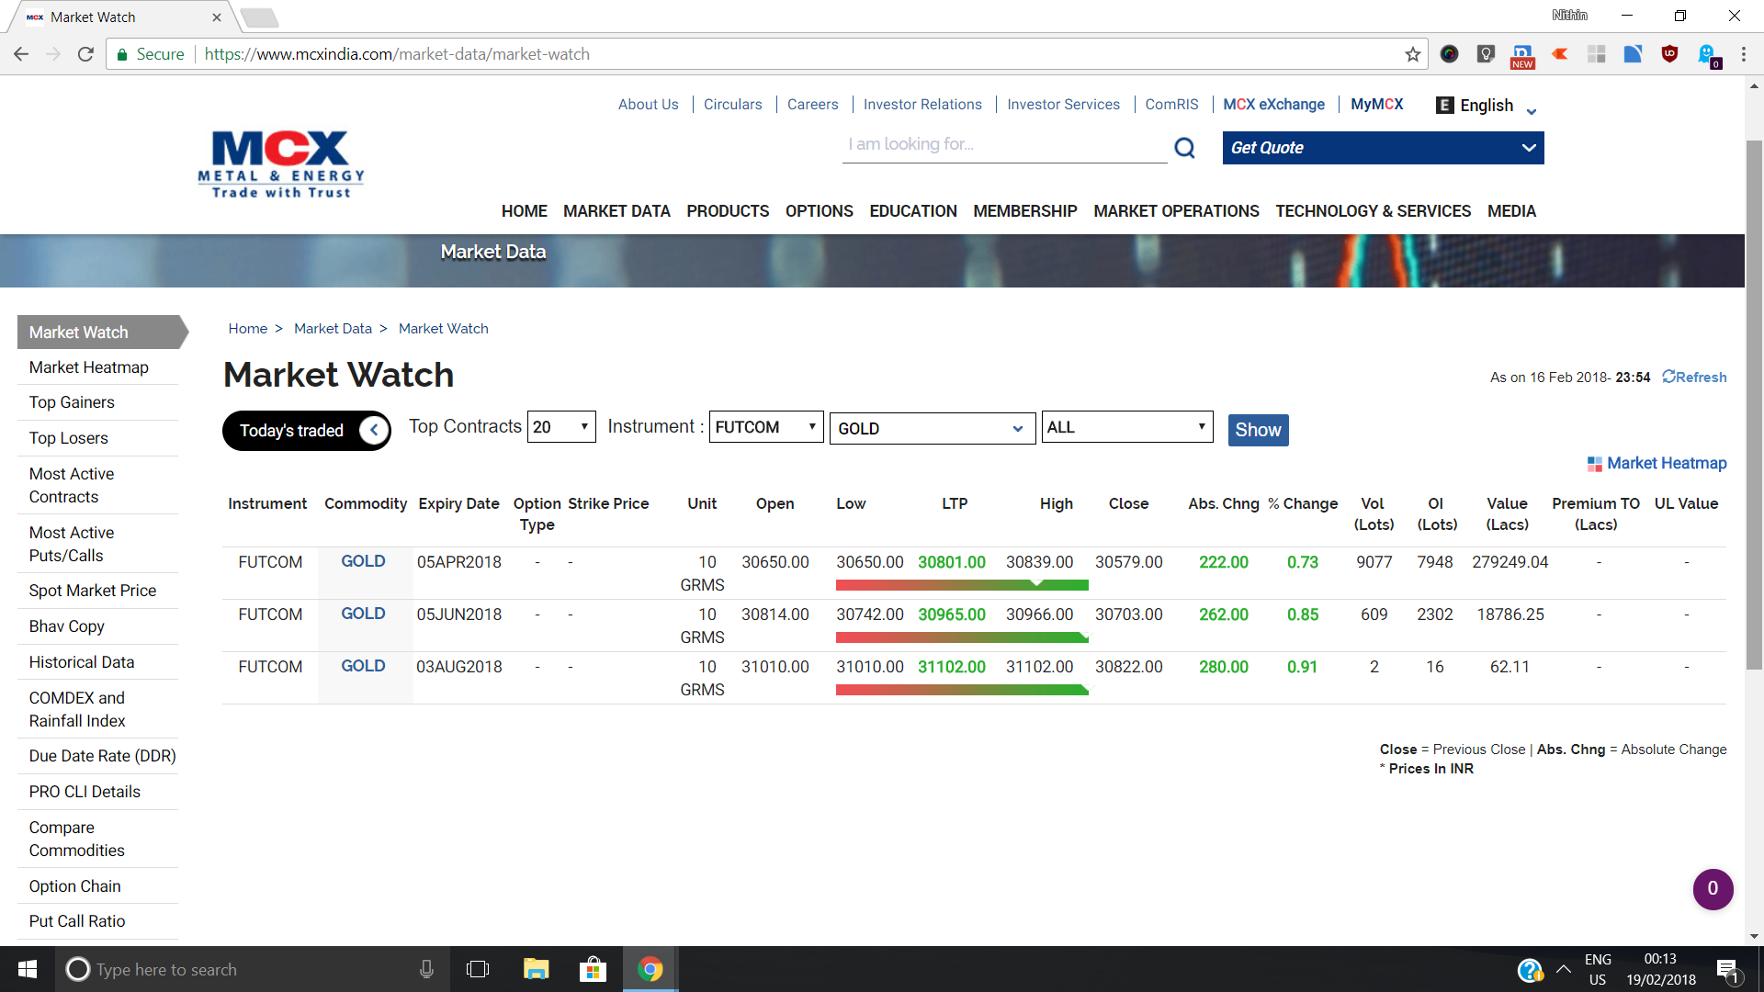1764x992 pixels.
Task: Open the EDUCATION menu
Action: [913, 211]
